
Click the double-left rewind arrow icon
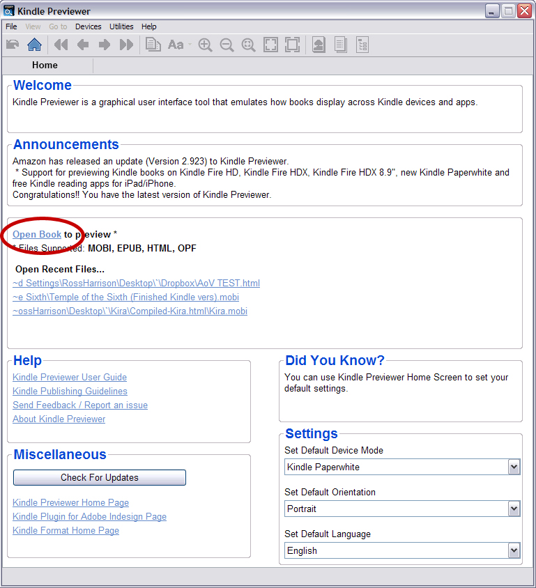[61, 45]
